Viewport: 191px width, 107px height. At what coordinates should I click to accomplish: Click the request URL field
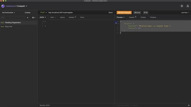pos(77,12)
